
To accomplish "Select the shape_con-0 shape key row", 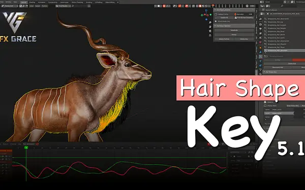I will click(x=279, y=109).
